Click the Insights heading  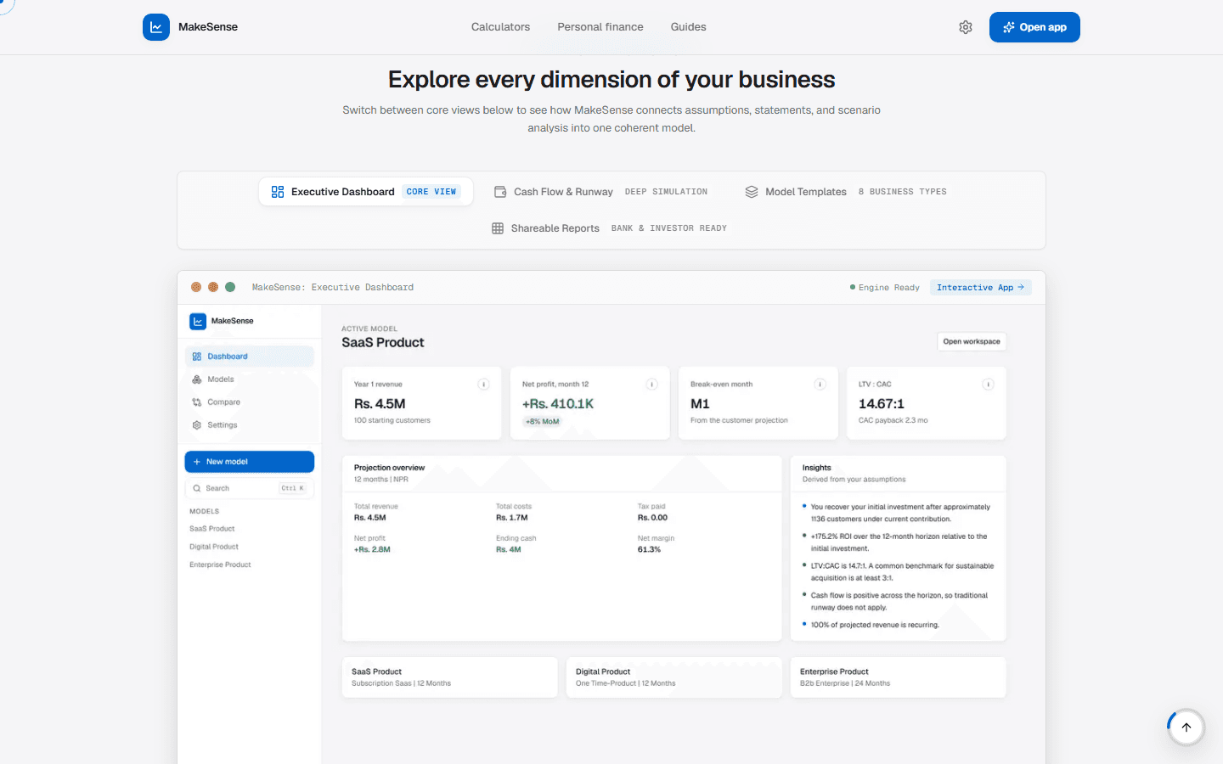point(817,468)
